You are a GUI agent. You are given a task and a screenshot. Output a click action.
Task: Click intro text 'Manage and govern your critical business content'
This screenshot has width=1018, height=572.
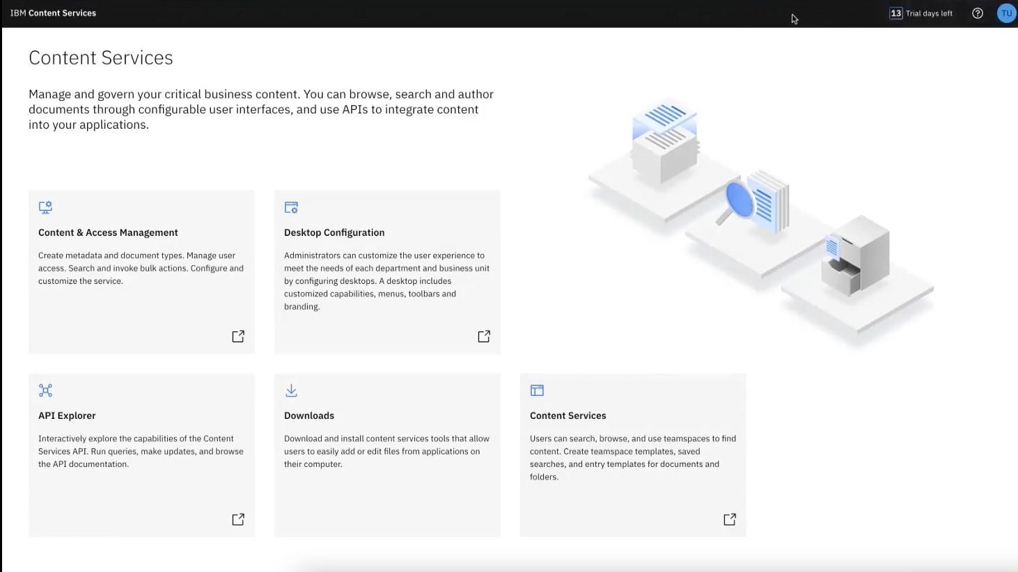pyautogui.click(x=164, y=94)
